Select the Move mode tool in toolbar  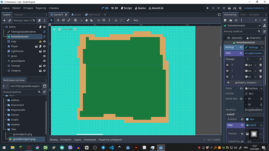tap(58, 20)
